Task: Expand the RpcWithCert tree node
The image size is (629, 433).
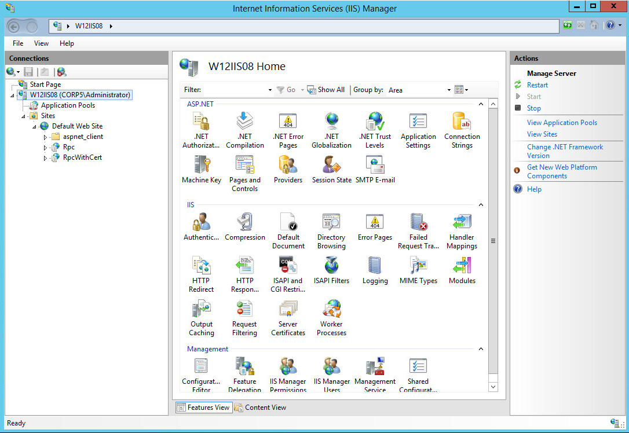Action: click(46, 158)
